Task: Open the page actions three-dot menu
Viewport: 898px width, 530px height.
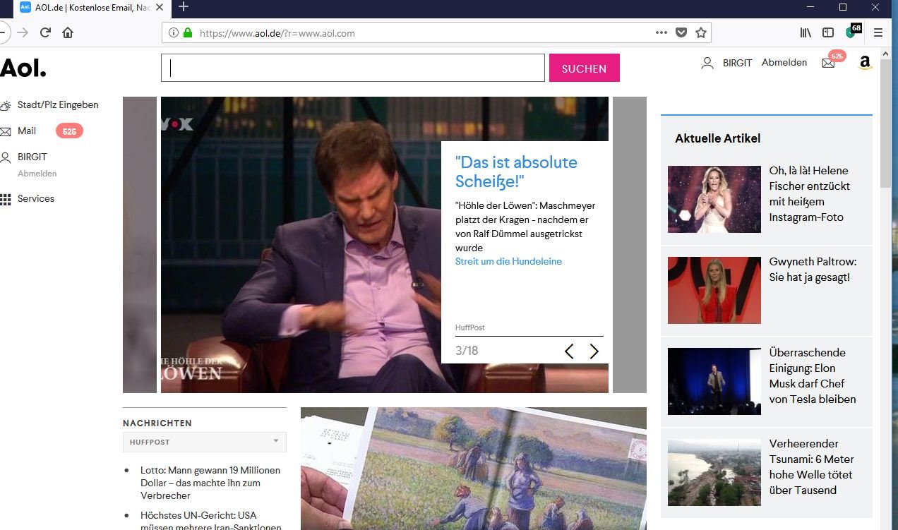Action: pyautogui.click(x=661, y=32)
